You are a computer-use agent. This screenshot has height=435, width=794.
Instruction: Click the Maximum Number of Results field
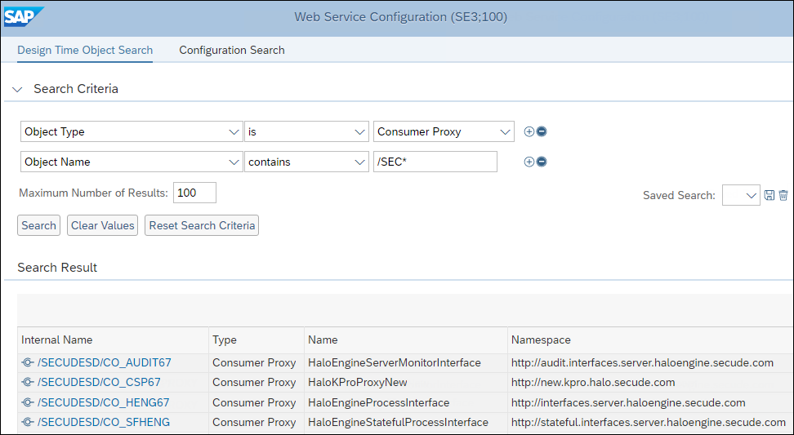[x=194, y=193]
